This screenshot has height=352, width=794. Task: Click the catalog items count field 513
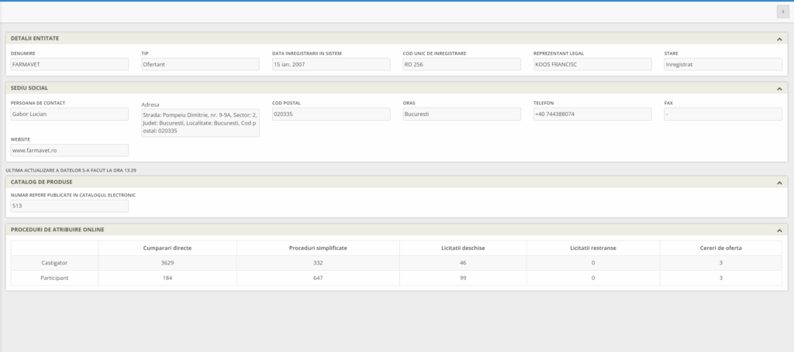click(x=70, y=207)
